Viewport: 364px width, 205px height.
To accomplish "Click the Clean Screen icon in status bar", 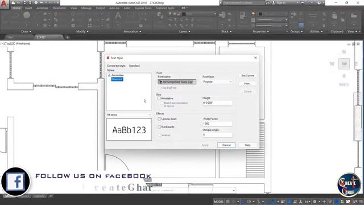I will coord(355,202).
